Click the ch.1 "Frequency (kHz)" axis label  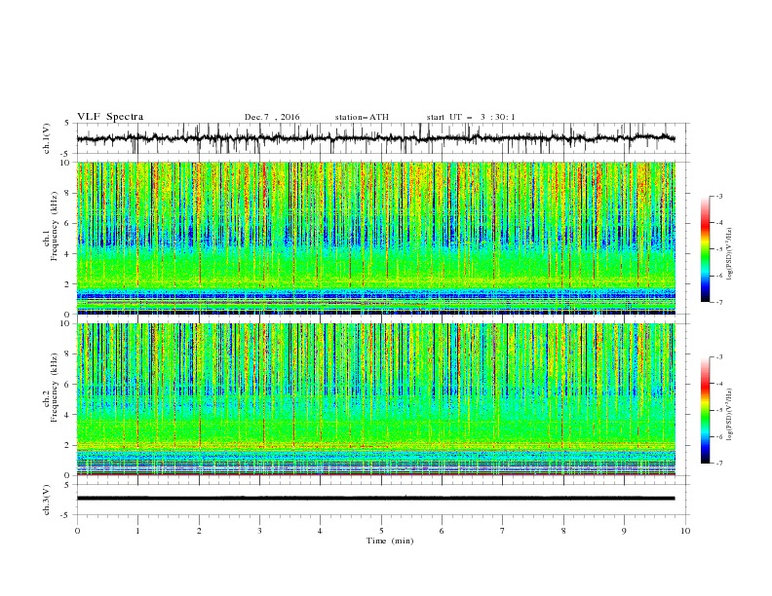click(55, 226)
